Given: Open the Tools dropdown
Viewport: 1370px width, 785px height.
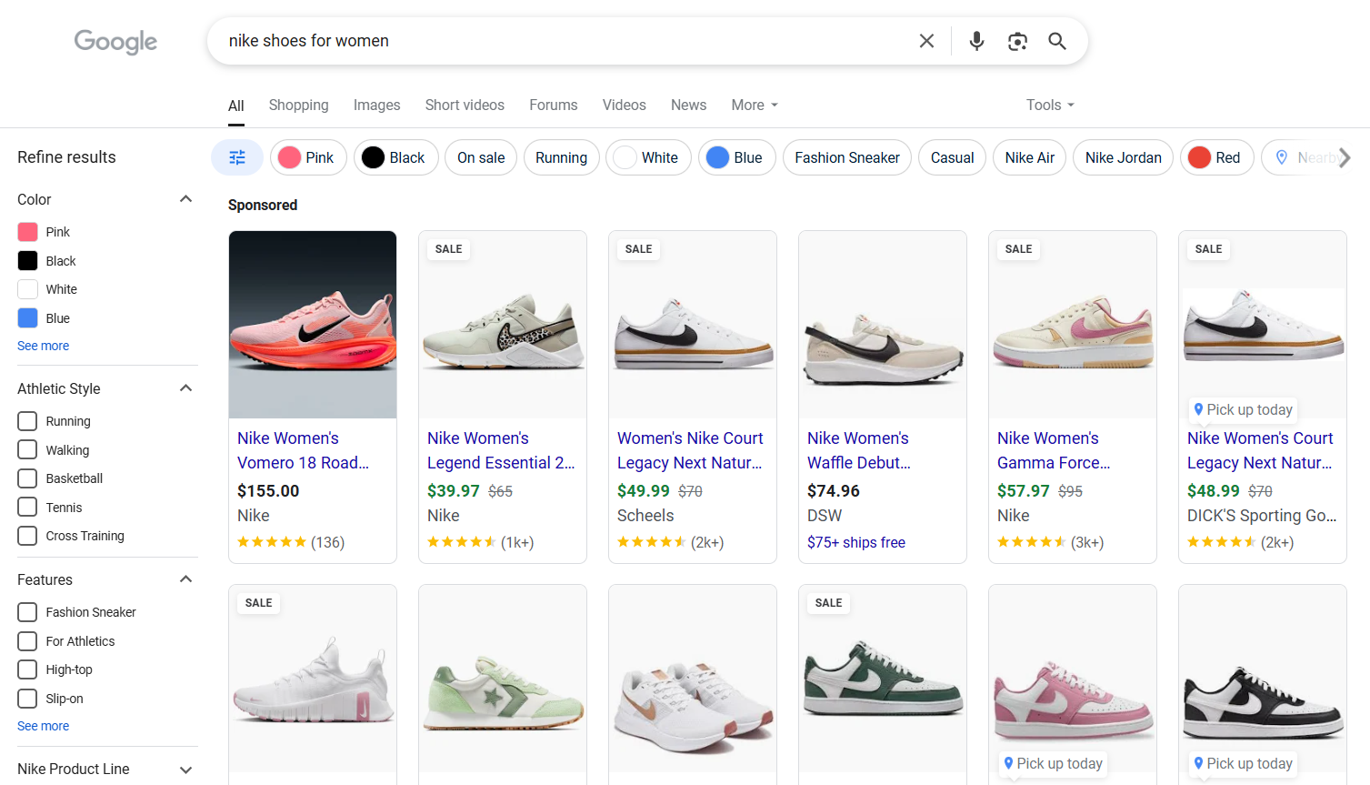Looking at the screenshot, I should tap(1050, 105).
